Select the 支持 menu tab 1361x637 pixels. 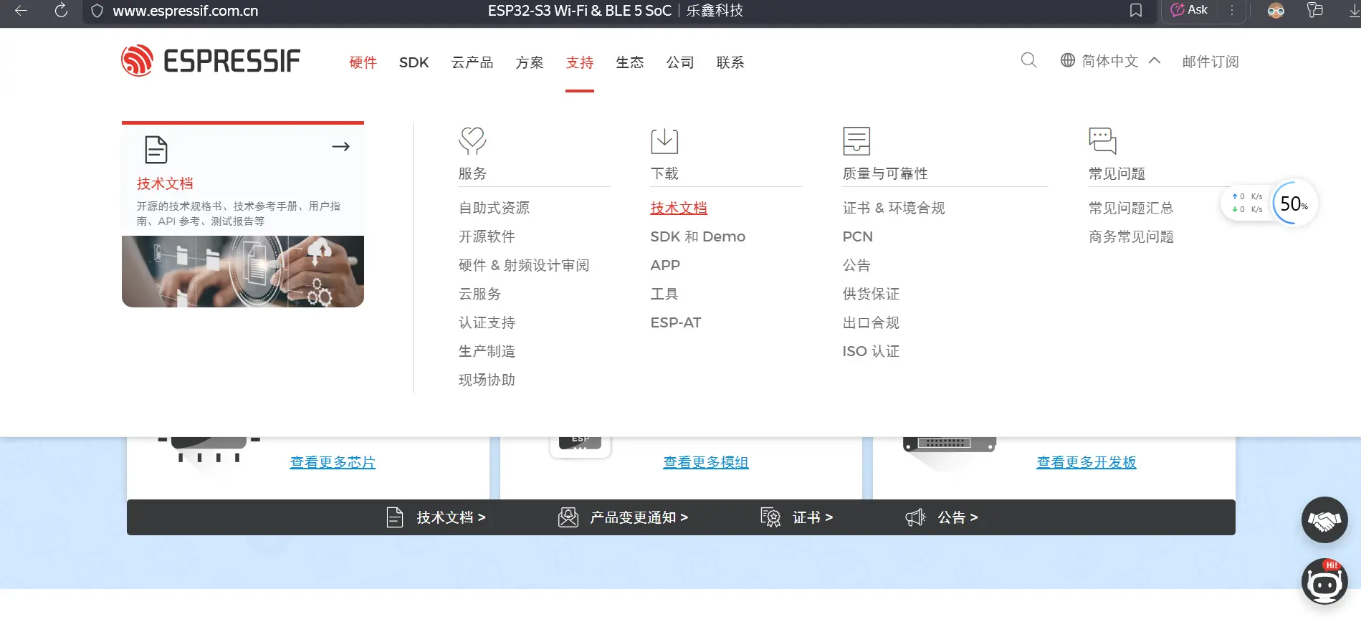coord(580,62)
